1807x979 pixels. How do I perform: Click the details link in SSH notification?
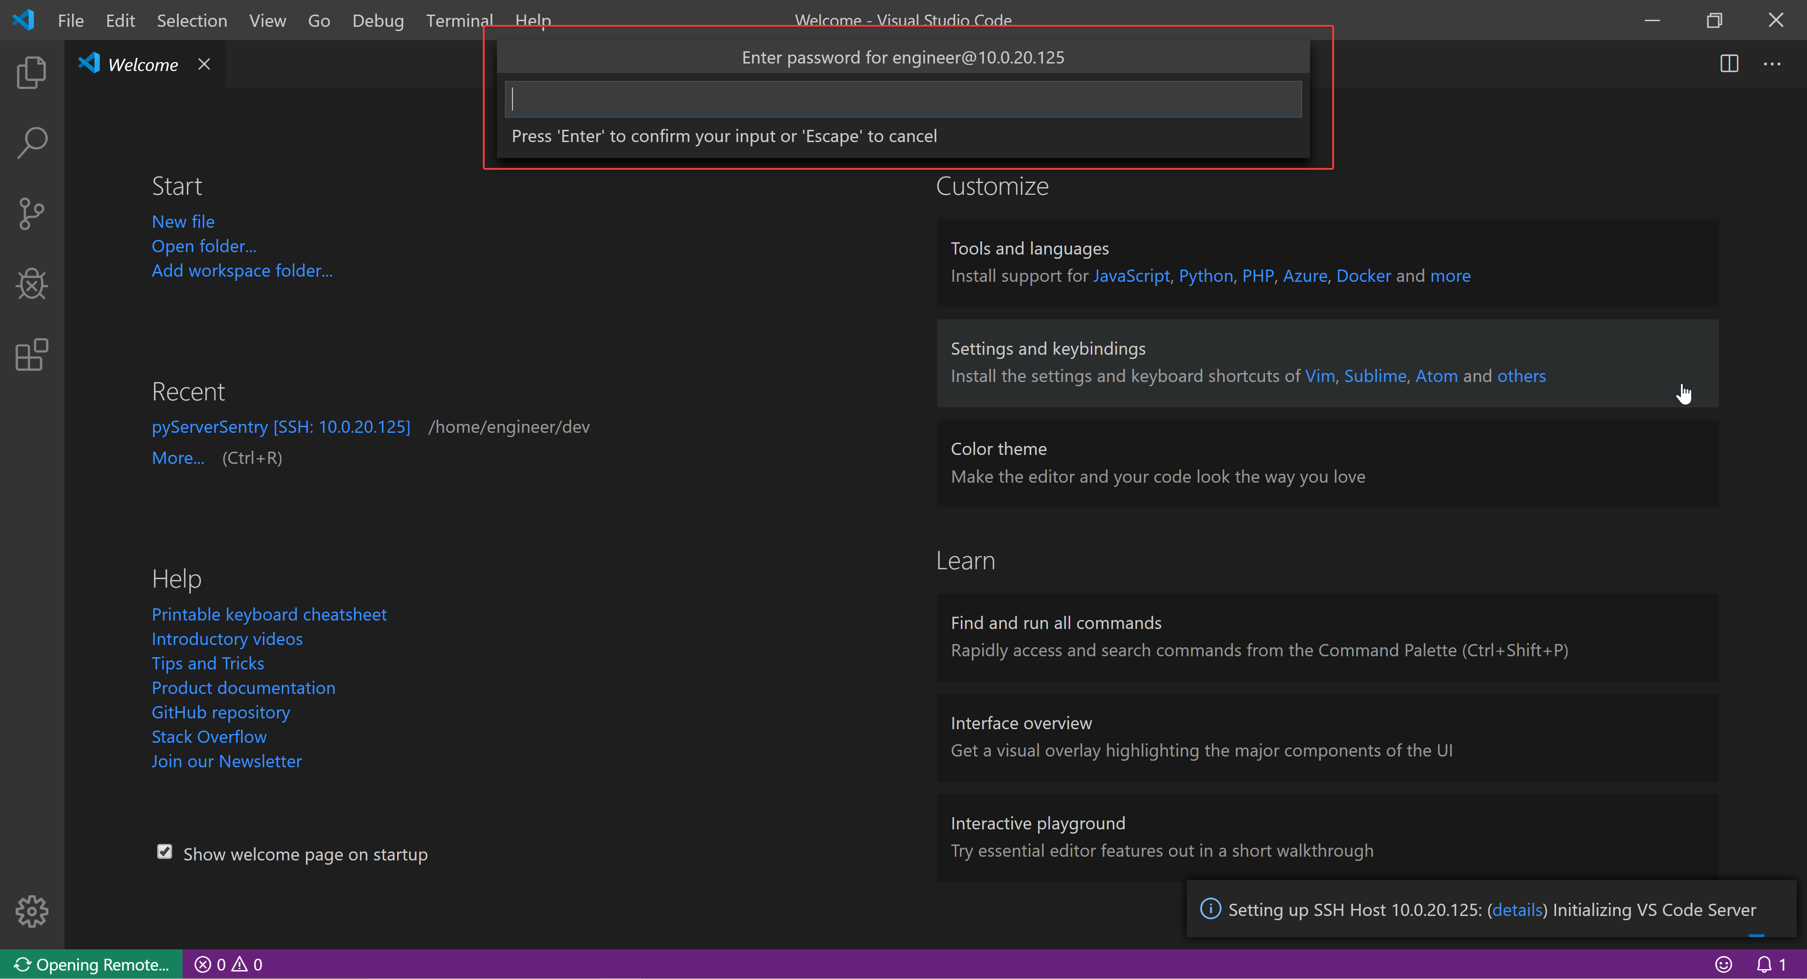tap(1517, 909)
